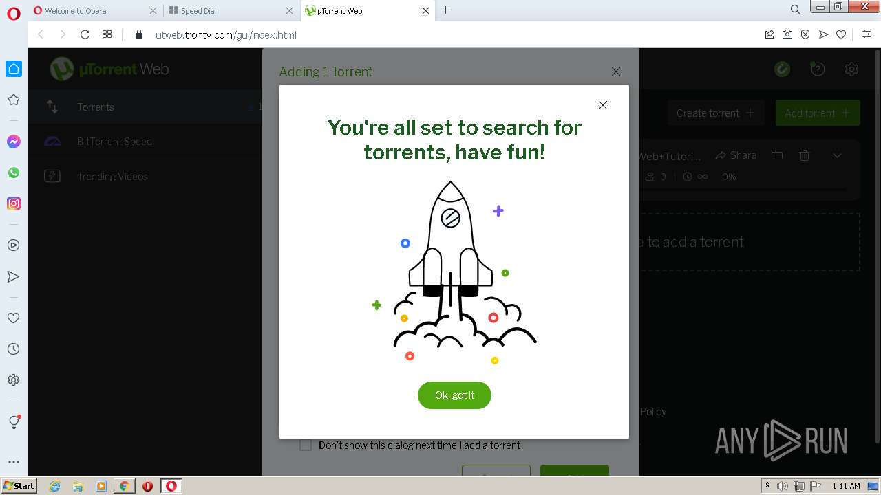Open the Start menu

pos(19,485)
